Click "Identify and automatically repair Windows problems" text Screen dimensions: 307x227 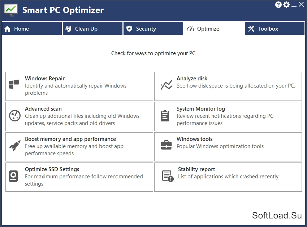(75, 89)
